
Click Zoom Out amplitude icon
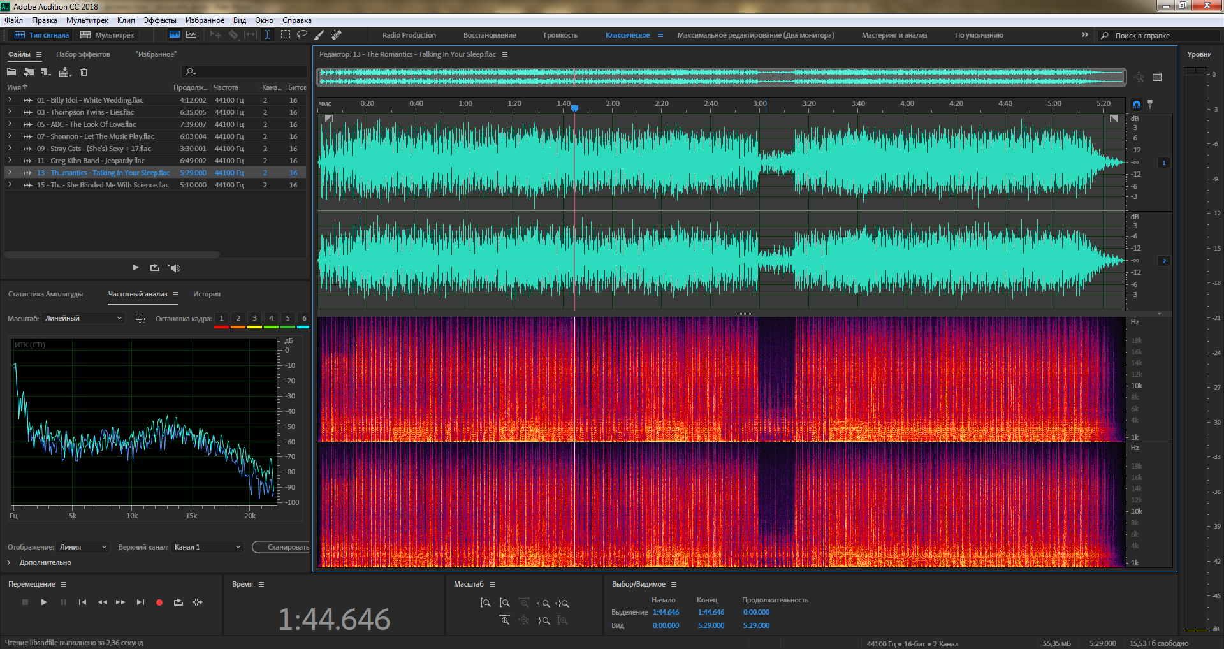[x=504, y=603]
